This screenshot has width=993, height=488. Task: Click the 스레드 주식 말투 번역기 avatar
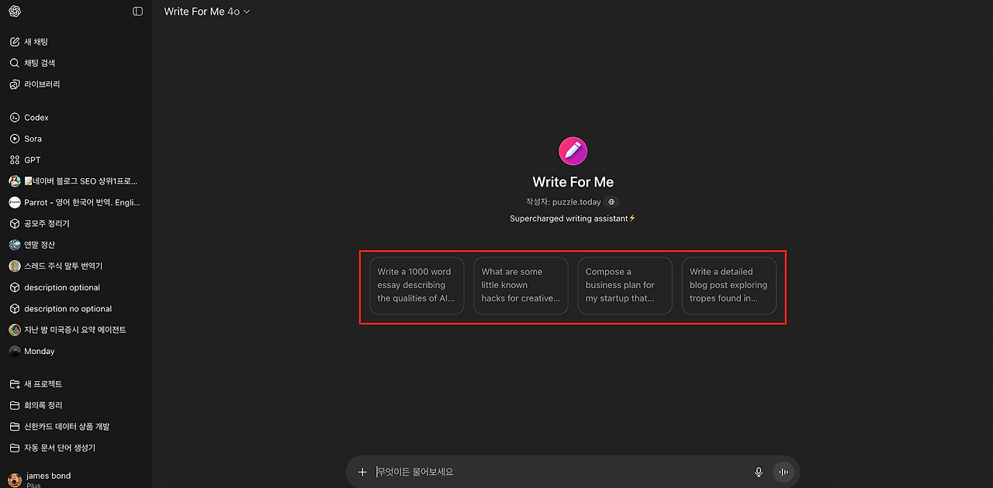tap(15, 266)
